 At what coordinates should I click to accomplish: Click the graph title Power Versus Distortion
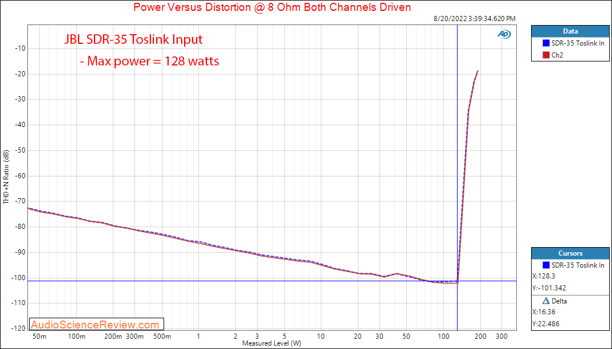pos(272,7)
